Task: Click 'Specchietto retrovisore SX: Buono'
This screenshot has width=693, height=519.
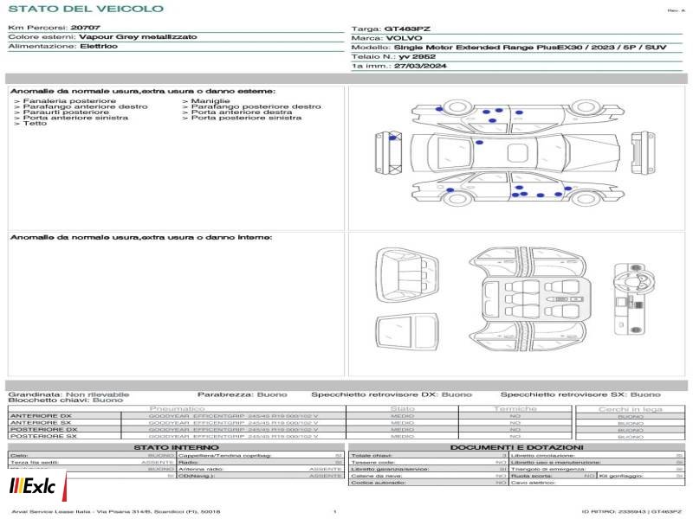Action: pyautogui.click(x=580, y=394)
